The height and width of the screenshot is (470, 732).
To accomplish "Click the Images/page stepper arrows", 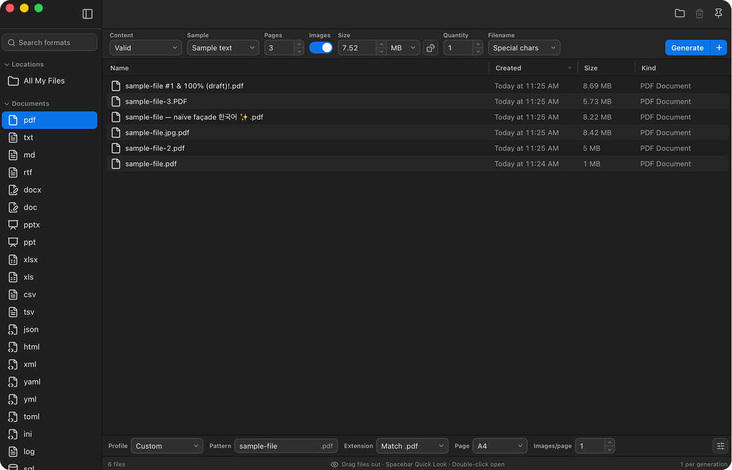I will (609, 446).
